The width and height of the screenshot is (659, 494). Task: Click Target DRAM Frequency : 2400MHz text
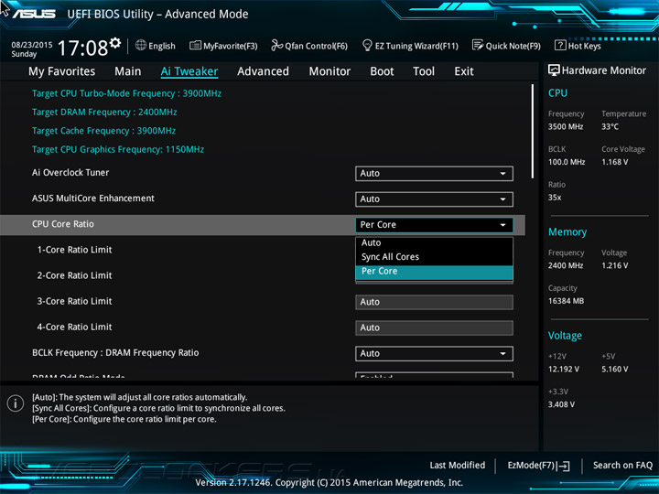[x=104, y=112]
